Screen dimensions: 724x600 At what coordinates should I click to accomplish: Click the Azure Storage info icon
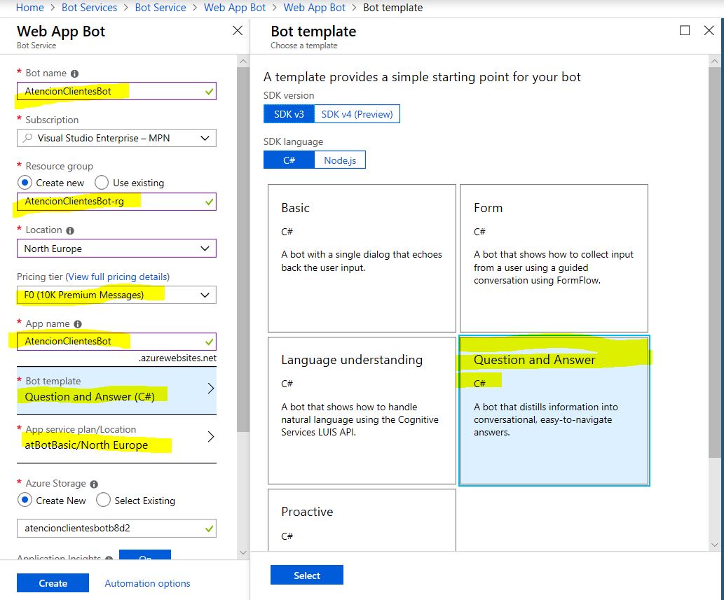[94, 484]
